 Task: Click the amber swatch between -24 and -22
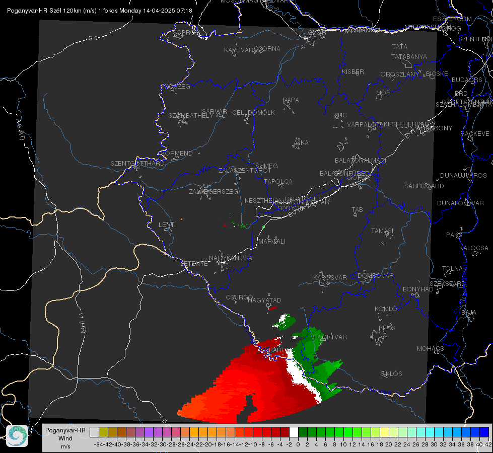[x=194, y=432]
